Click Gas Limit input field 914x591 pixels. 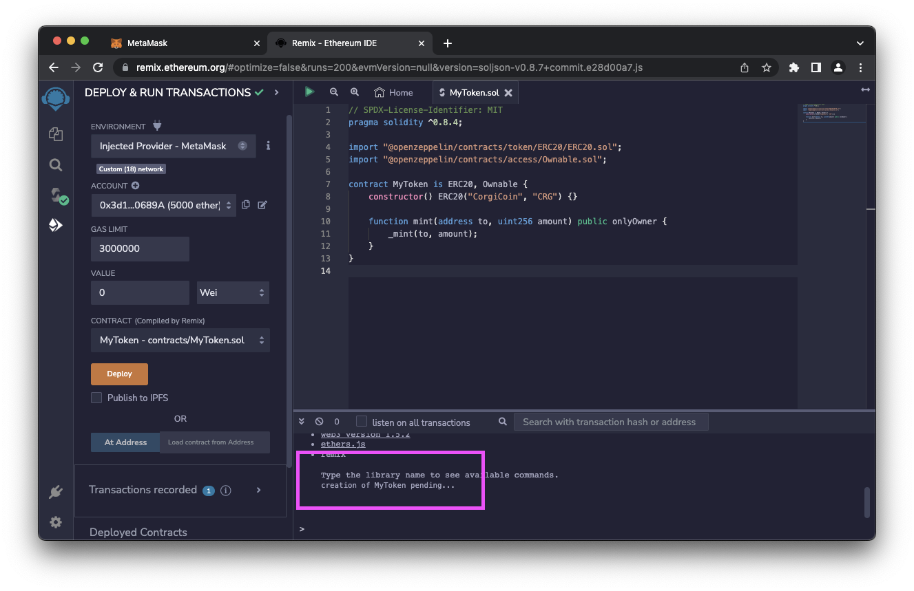(140, 248)
